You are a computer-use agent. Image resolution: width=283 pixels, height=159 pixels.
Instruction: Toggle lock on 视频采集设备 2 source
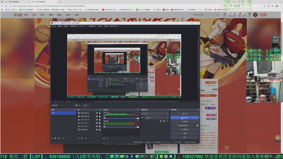pyautogui.click(x=100, y=116)
